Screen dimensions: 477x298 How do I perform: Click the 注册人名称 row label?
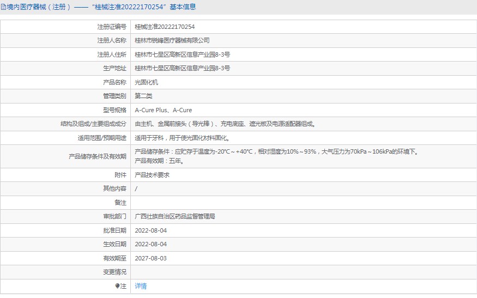pyautogui.click(x=112, y=40)
